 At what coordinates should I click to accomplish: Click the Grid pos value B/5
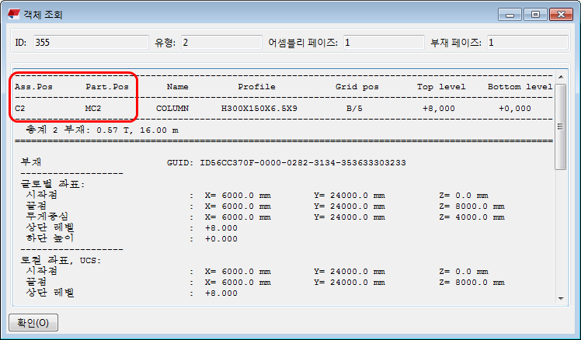(354, 109)
